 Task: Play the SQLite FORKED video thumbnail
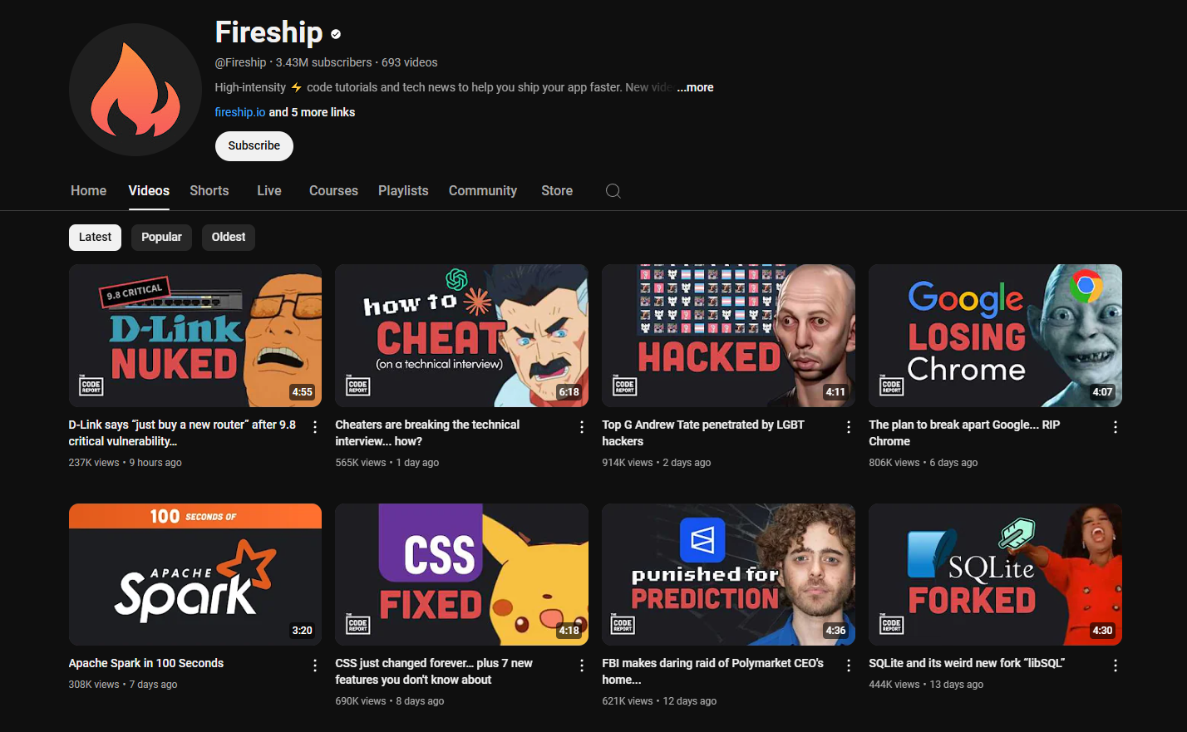click(x=995, y=574)
